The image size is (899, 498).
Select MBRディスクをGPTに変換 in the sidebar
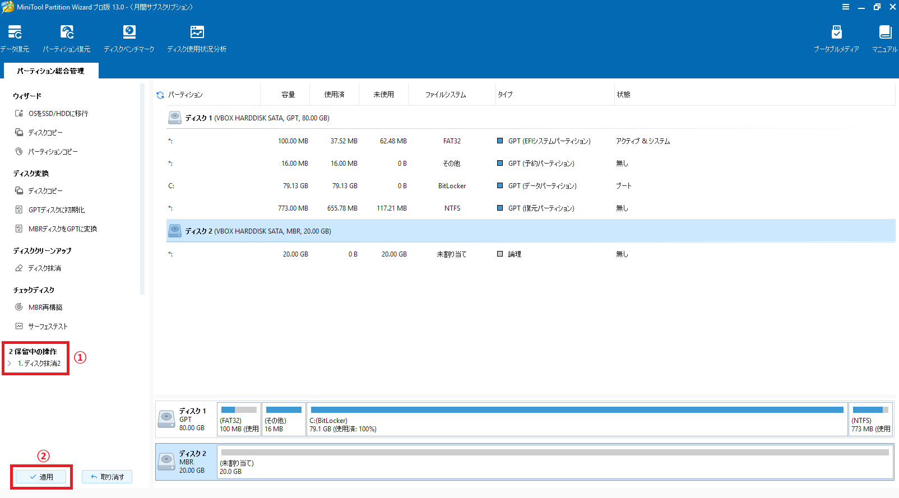tap(62, 229)
